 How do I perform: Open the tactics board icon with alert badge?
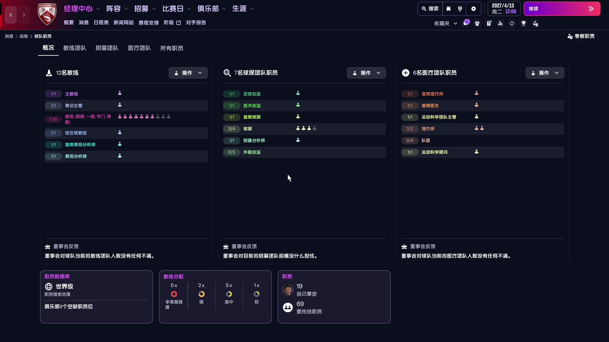(489, 23)
